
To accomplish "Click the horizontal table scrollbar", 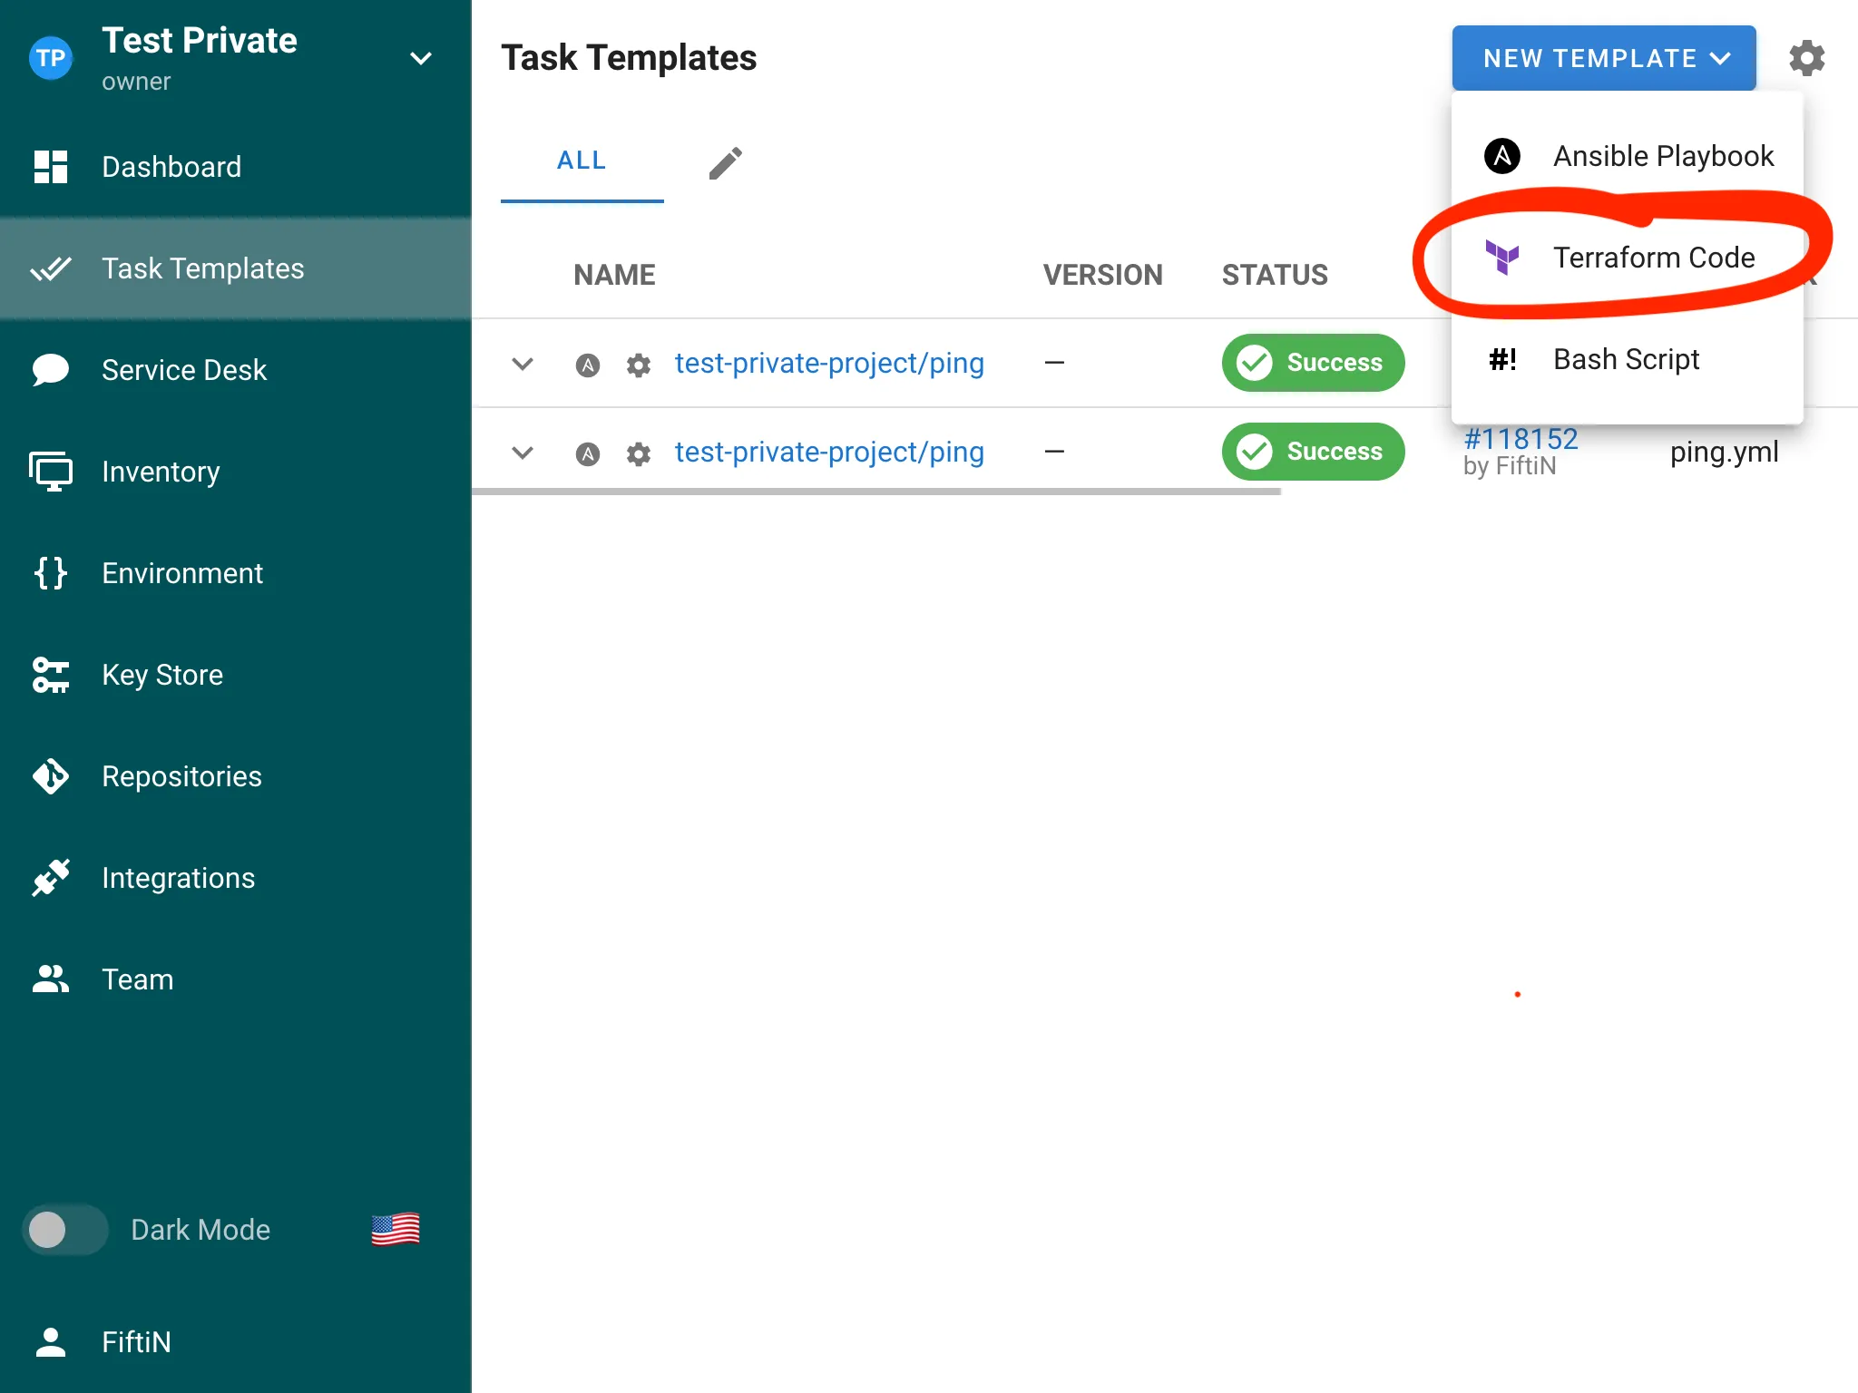I will (x=875, y=492).
